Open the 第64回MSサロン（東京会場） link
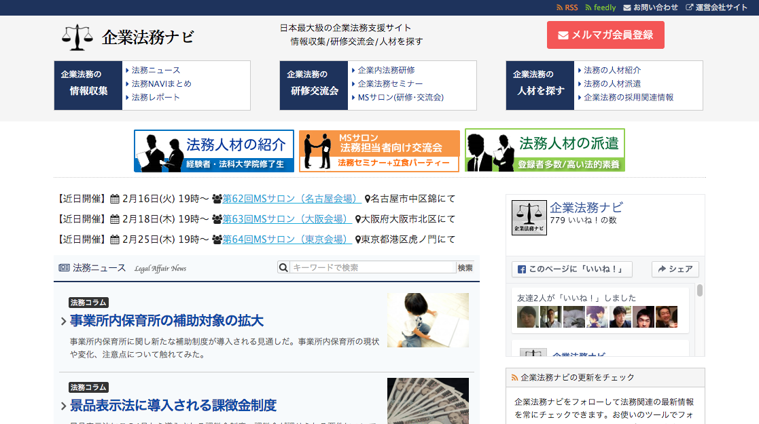Viewport: 759px width, 424px height. click(287, 239)
